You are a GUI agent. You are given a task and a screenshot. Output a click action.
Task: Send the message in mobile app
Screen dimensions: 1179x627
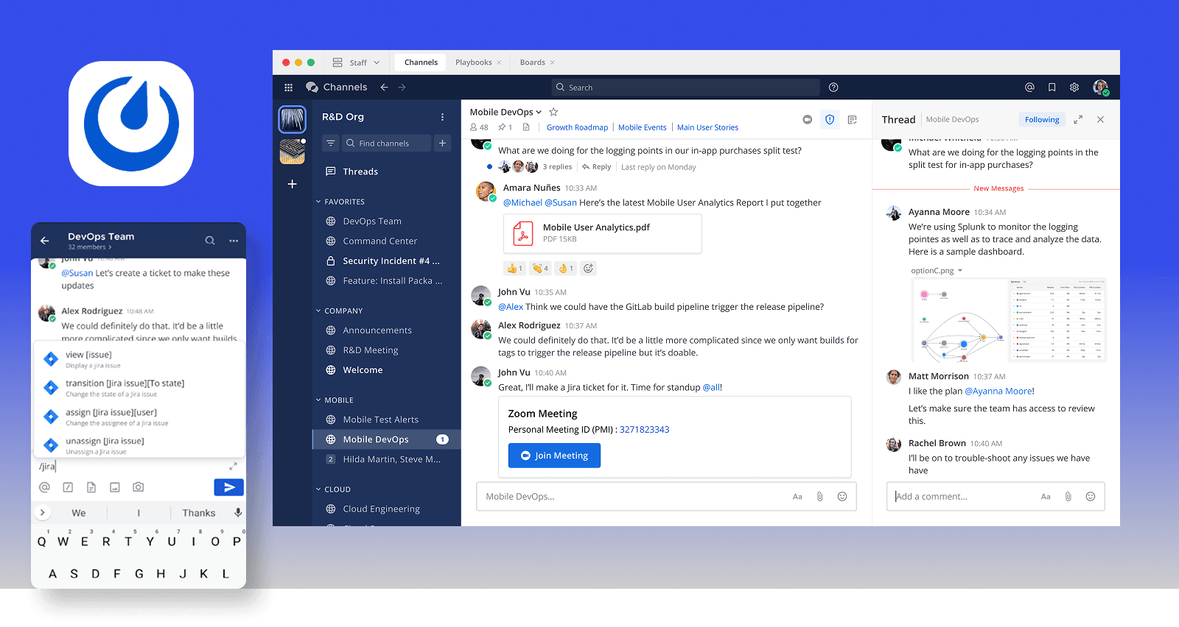click(229, 487)
